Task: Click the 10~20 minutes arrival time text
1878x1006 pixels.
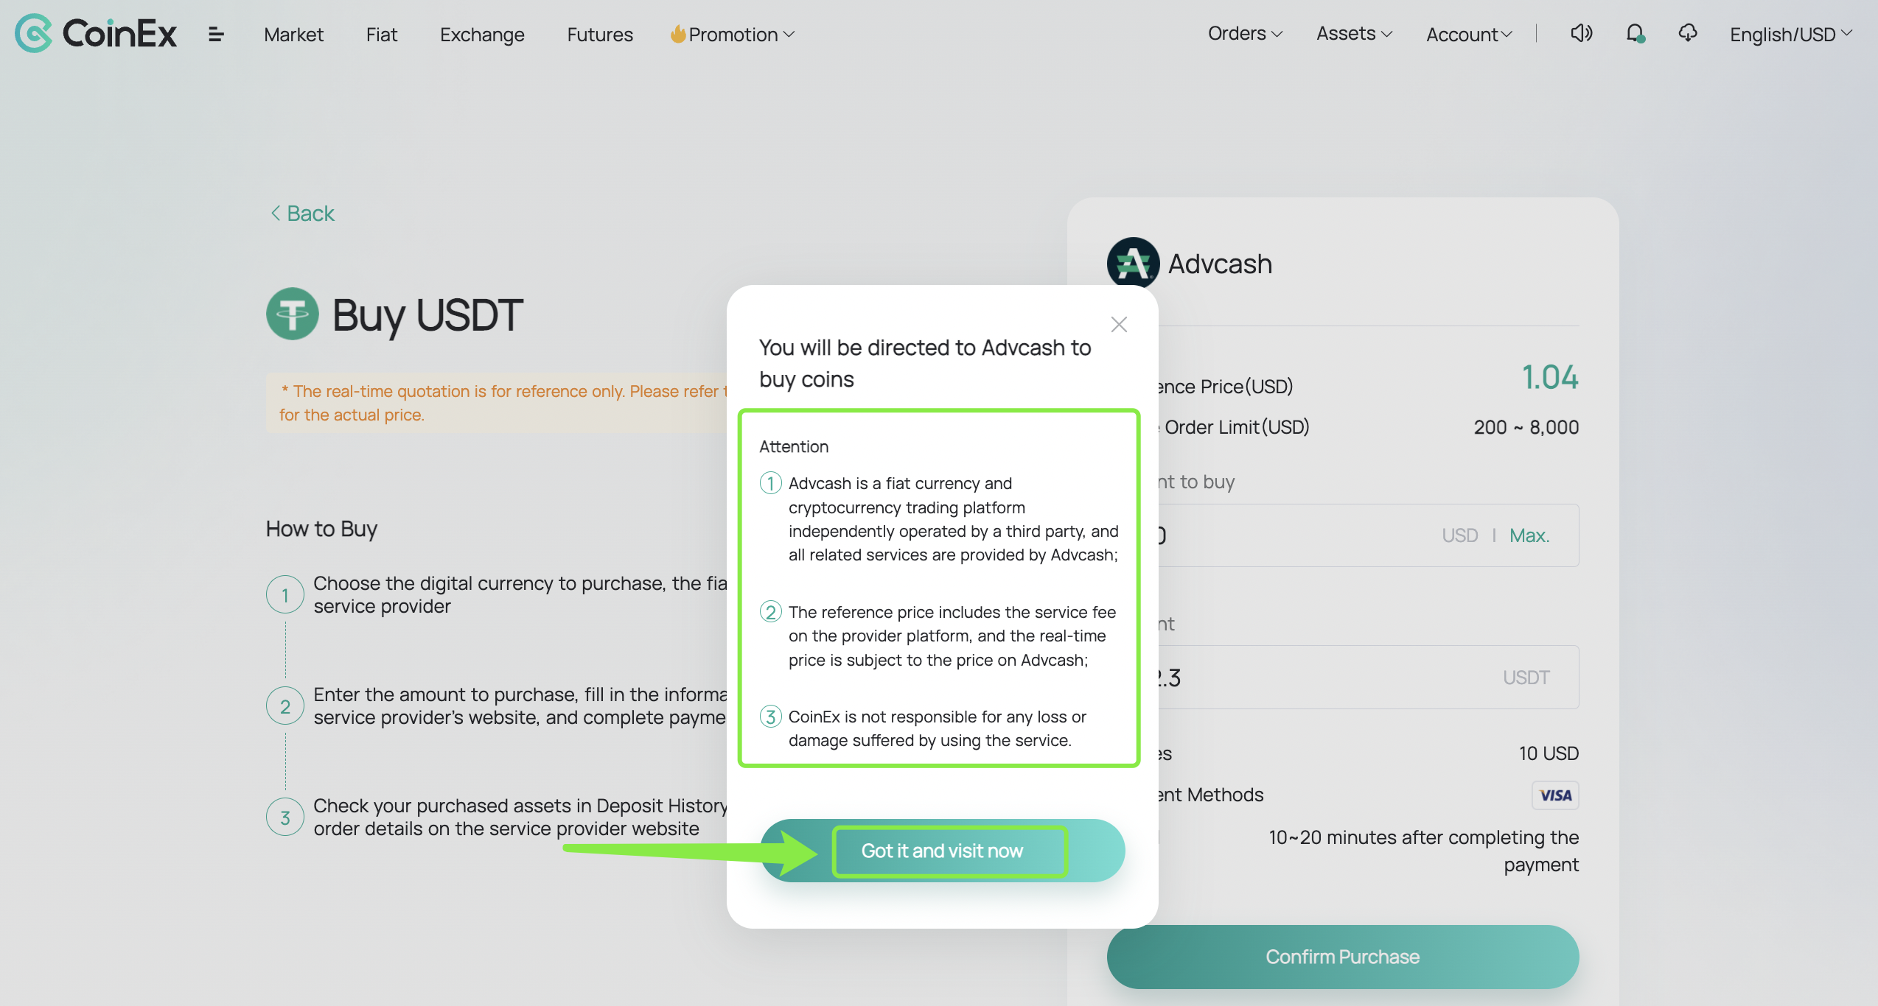Action: [x=1423, y=851]
